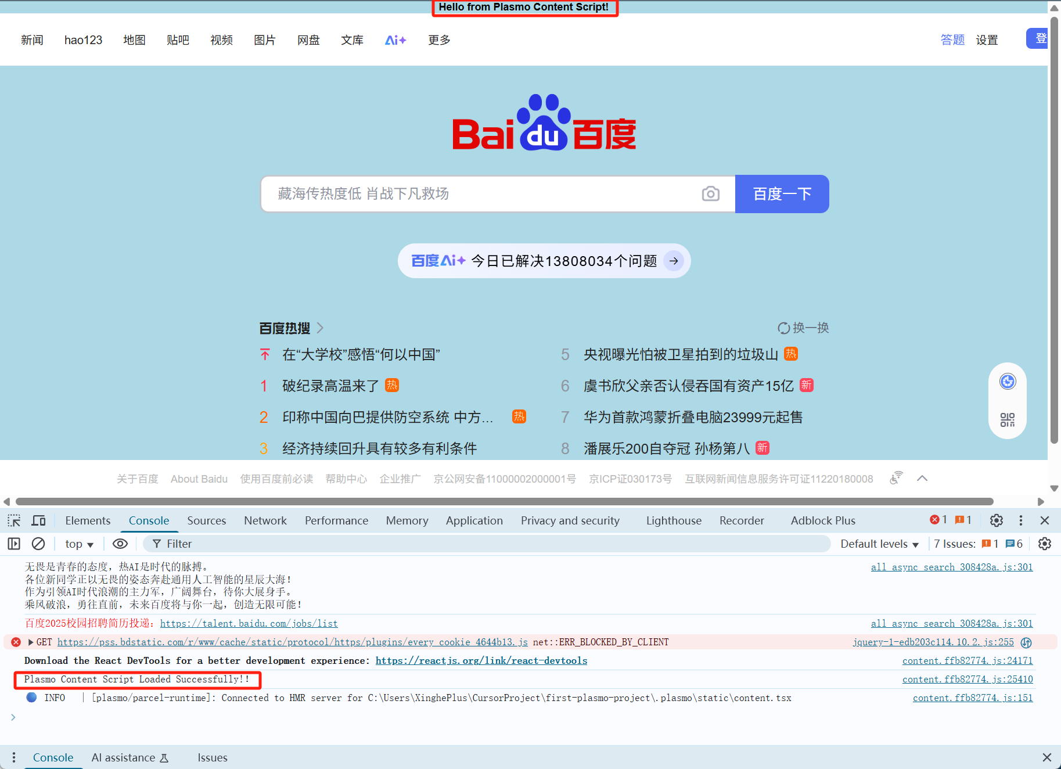Click the console Filter field

coord(487,544)
